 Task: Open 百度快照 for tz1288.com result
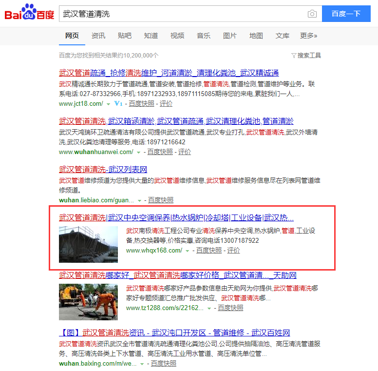[231, 308]
